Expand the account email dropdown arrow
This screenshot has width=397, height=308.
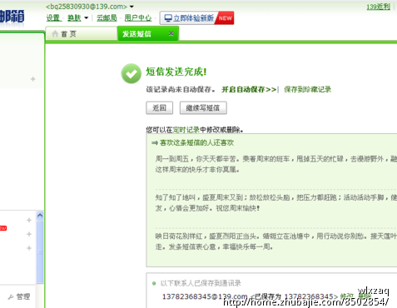click(132, 7)
